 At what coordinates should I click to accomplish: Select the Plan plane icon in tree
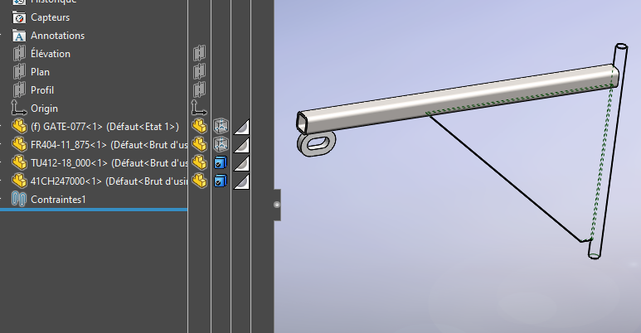[x=19, y=72]
